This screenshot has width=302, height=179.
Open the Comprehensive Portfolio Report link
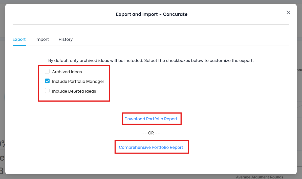tap(151, 147)
